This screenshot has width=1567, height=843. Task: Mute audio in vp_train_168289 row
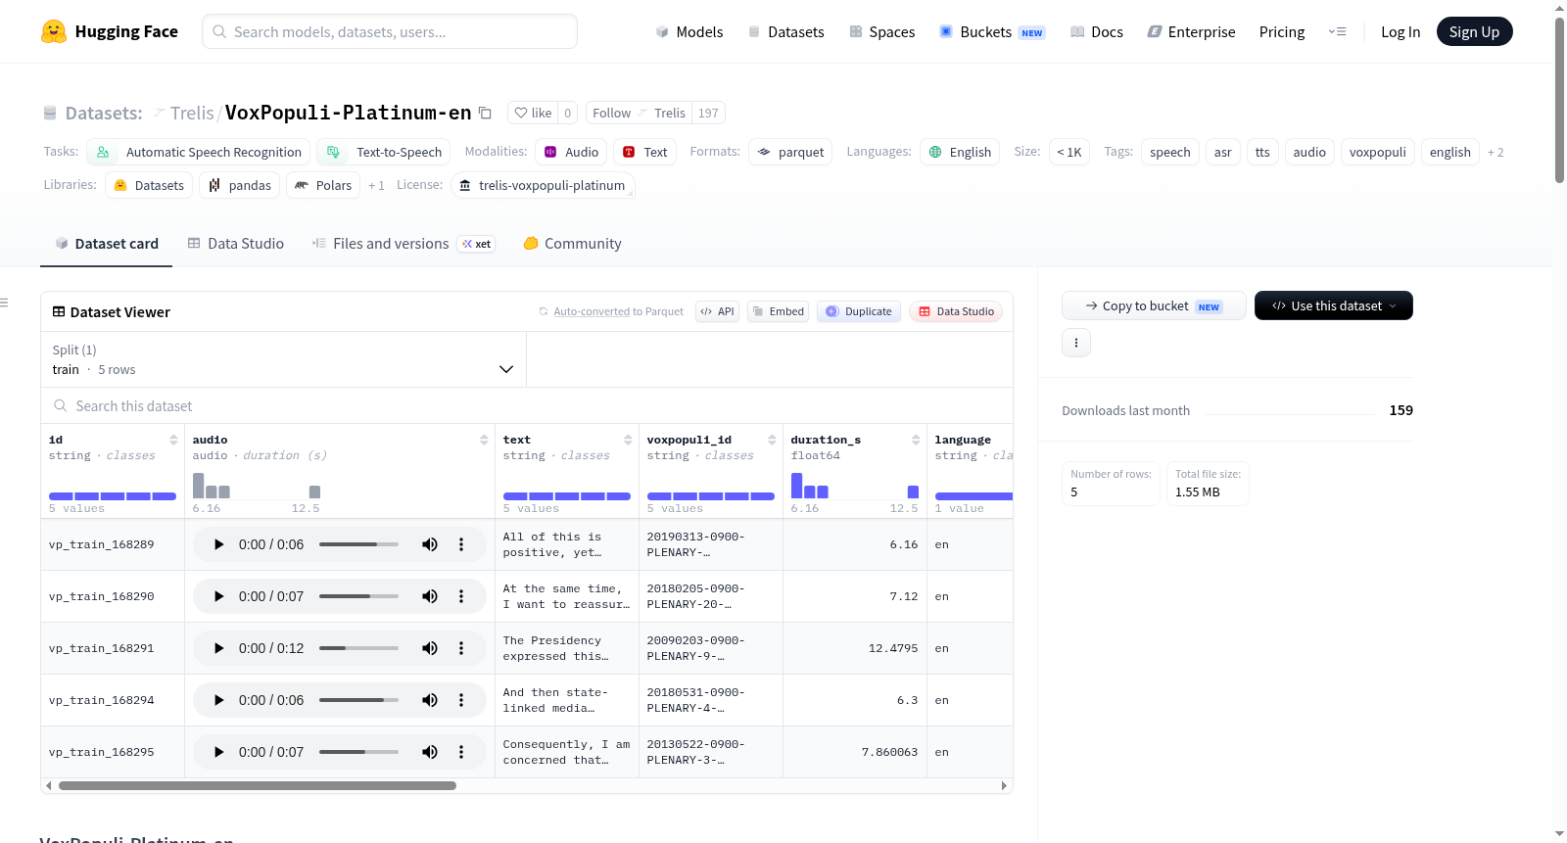[430, 544]
